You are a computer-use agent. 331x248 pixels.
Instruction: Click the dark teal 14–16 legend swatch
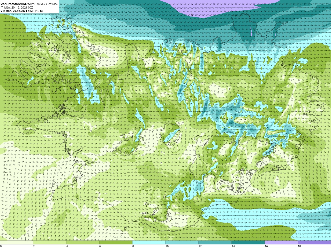(x=248, y=243)
